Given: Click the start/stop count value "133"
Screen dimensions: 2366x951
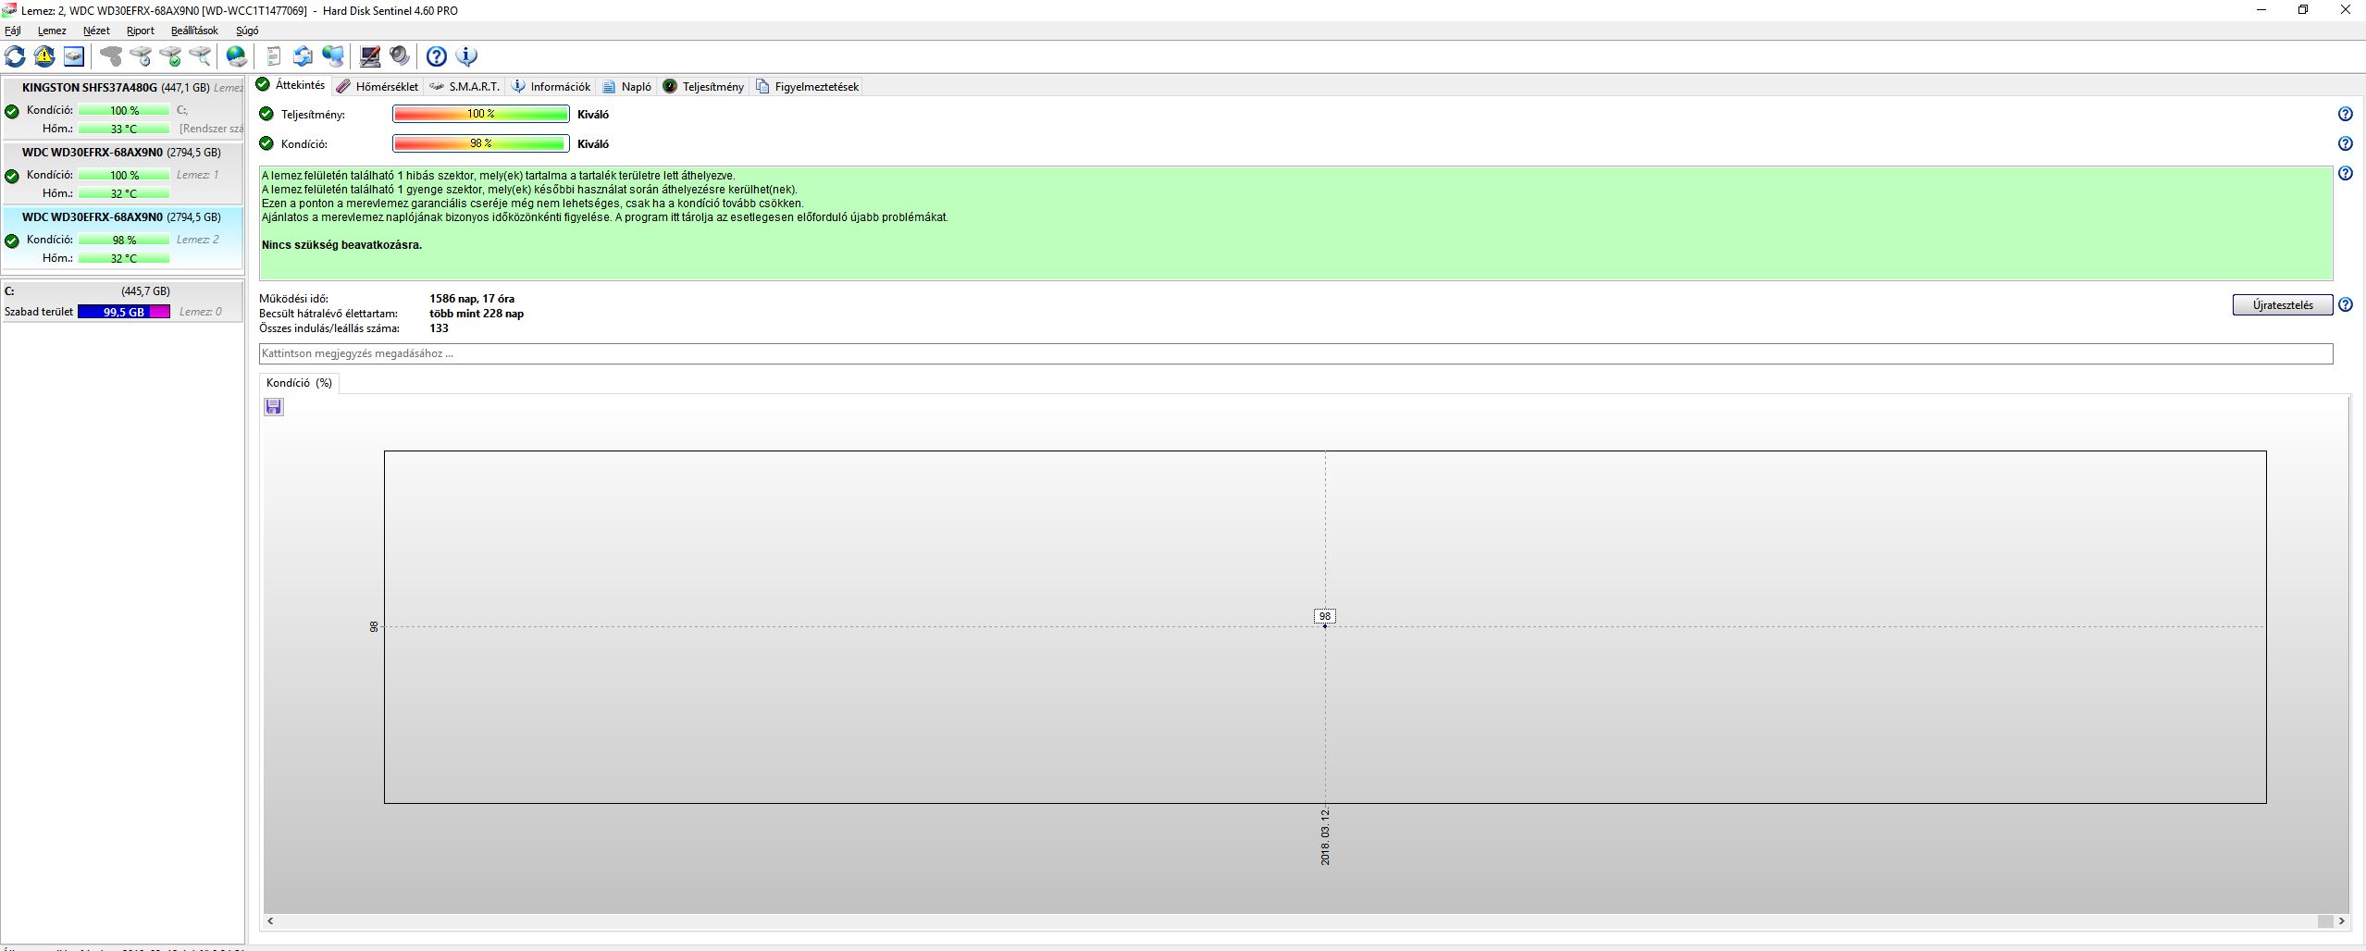Looking at the screenshot, I should tap(439, 328).
